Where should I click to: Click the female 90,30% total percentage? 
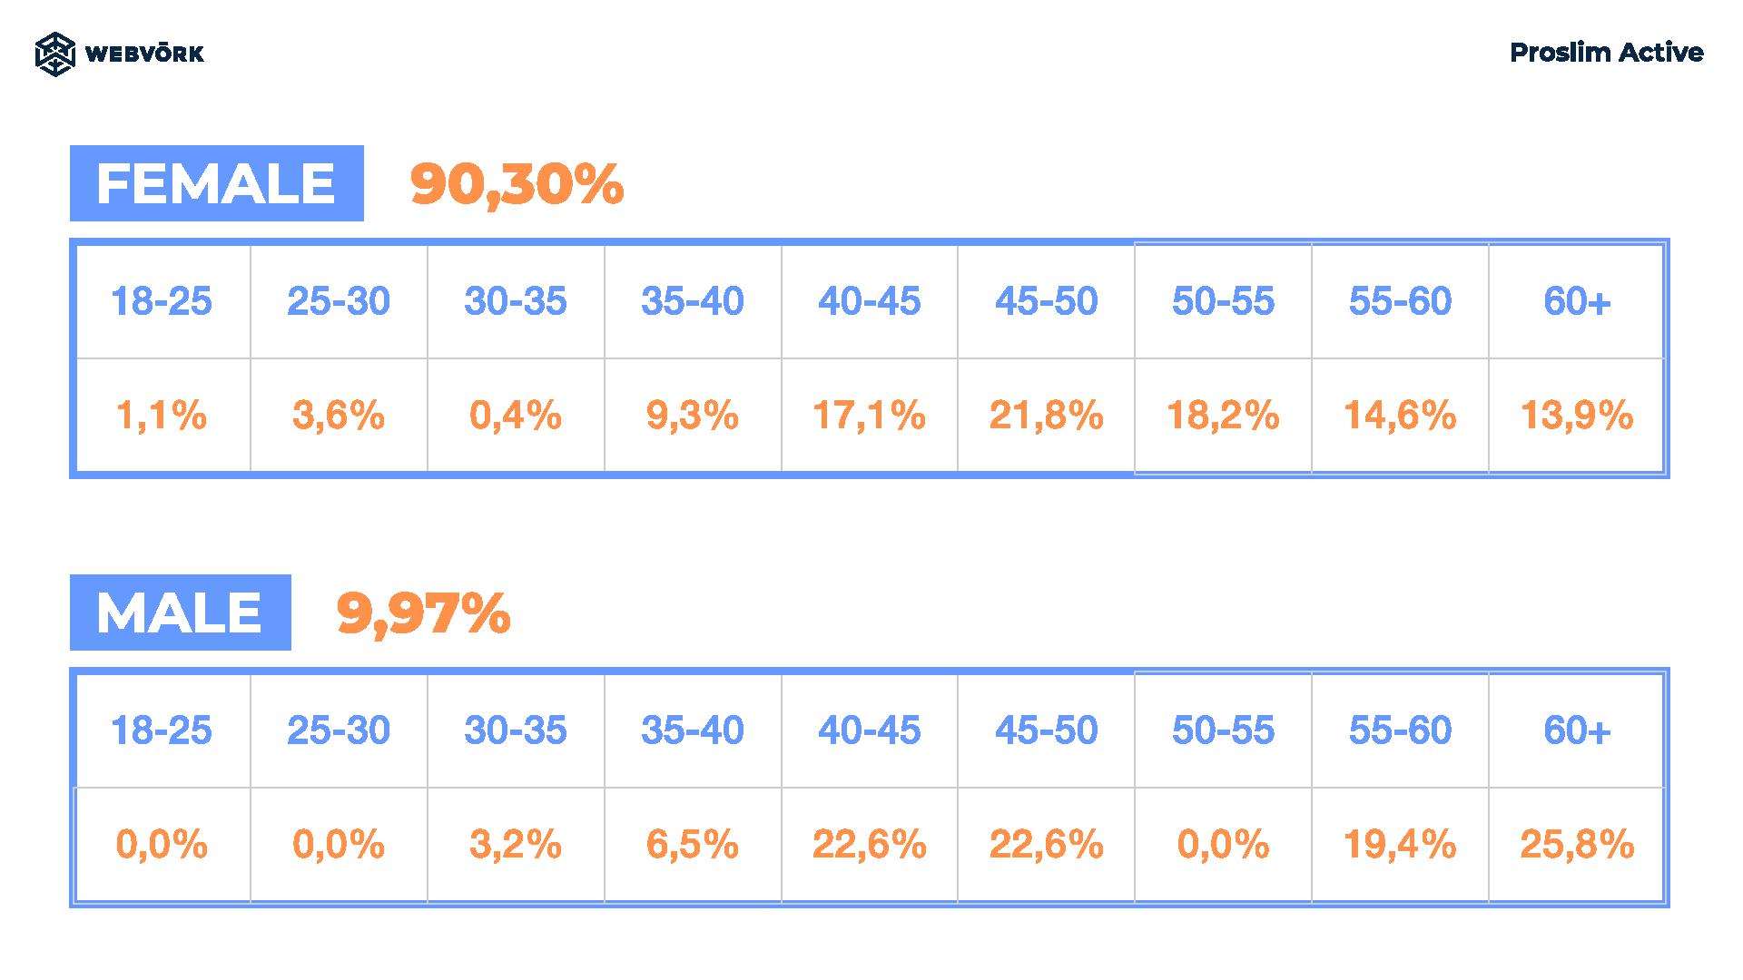point(517,184)
